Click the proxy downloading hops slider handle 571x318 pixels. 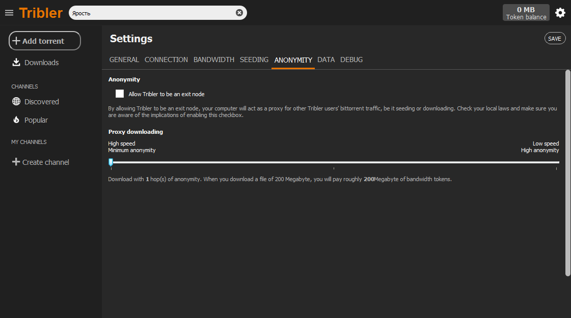(x=111, y=162)
